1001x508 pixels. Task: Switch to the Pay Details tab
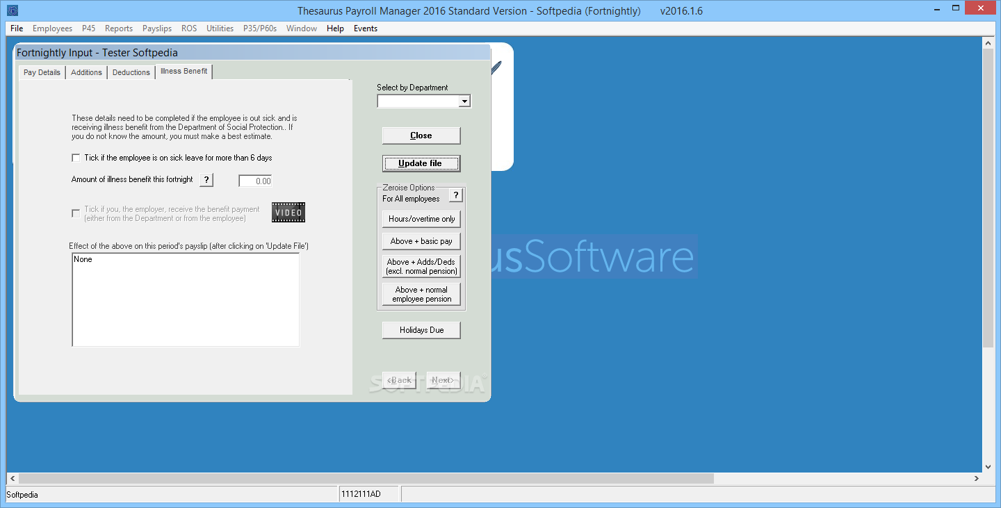[x=42, y=72]
